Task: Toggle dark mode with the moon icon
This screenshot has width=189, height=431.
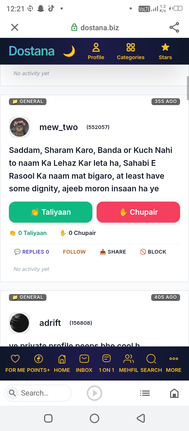Action: point(69,51)
